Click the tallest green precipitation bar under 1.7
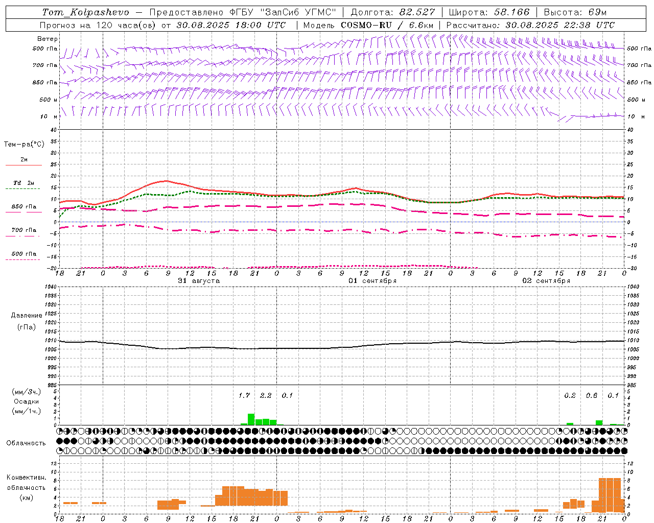654x523 pixels. pos(251,419)
